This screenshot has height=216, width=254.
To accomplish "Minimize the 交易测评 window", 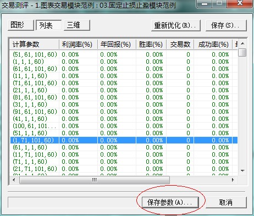I will pos(205,3).
